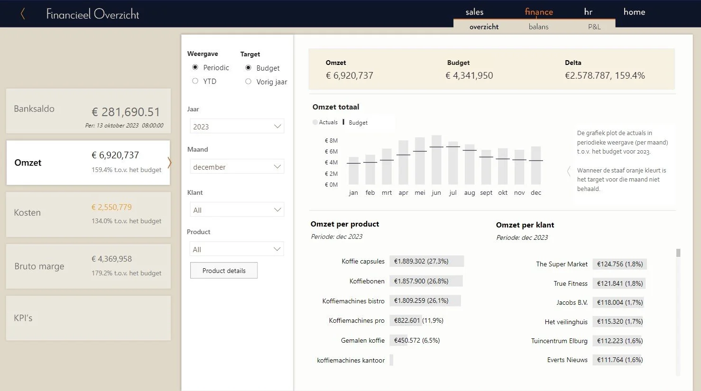Image resolution: width=701 pixels, height=391 pixels.
Task: Click the koffiemachines kantoor product label
Action: pos(351,360)
